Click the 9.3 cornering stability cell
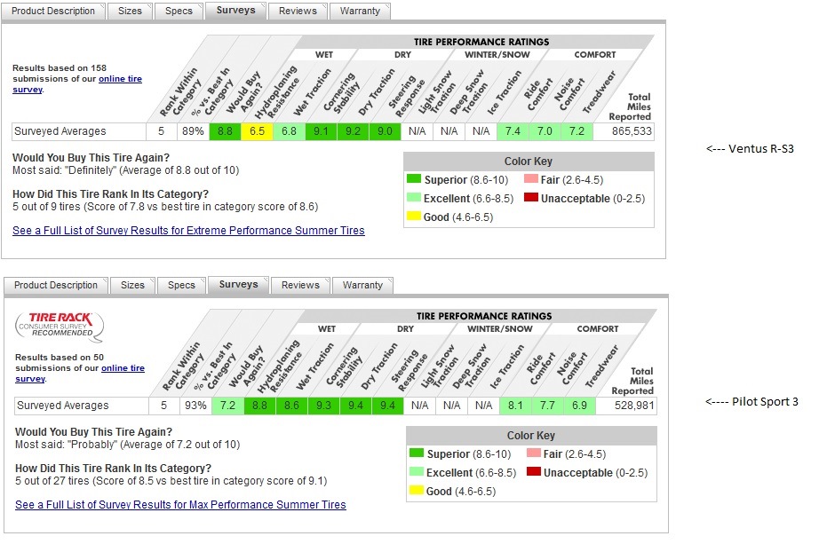The width and height of the screenshot is (827, 544). pos(323,406)
